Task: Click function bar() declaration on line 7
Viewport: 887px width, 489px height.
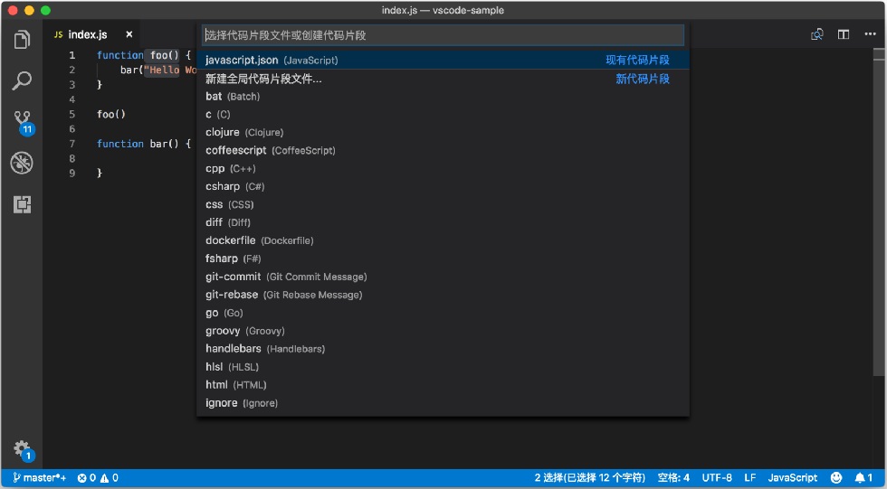Action: [x=144, y=144]
